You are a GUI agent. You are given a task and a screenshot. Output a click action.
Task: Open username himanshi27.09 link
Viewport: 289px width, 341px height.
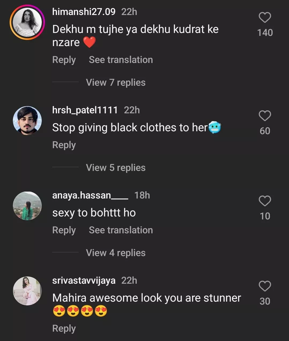click(84, 12)
